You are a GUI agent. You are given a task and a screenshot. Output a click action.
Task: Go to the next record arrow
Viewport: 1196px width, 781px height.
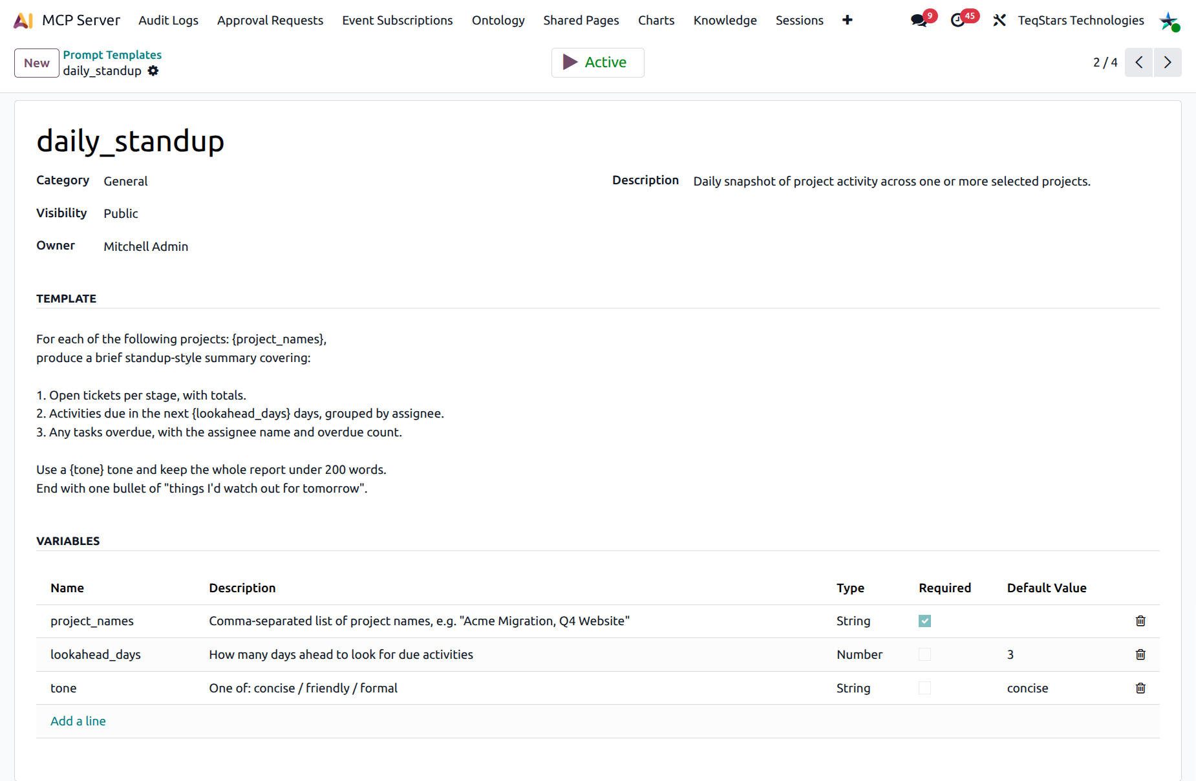[1168, 62]
